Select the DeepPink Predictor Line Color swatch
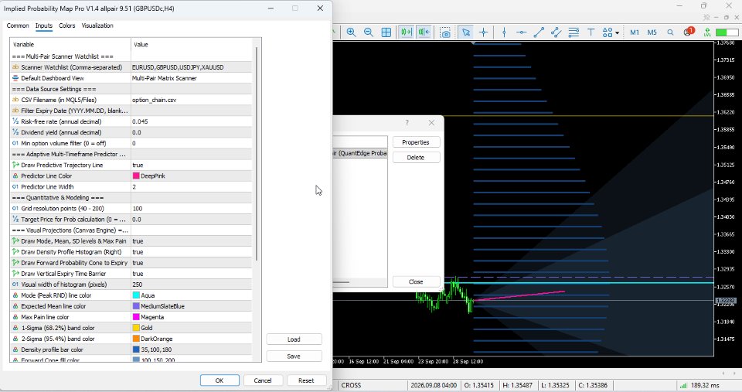 (x=136, y=176)
